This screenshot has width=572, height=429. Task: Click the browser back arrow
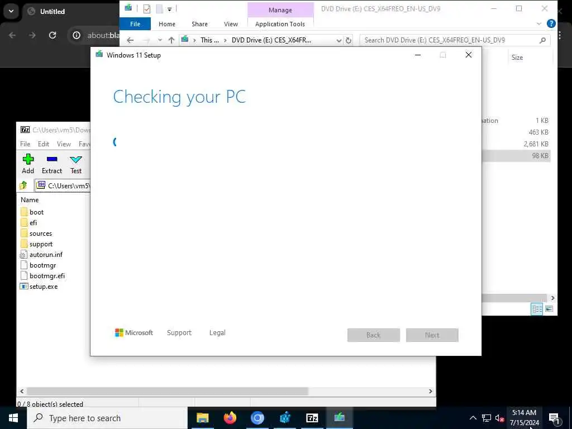pos(12,35)
